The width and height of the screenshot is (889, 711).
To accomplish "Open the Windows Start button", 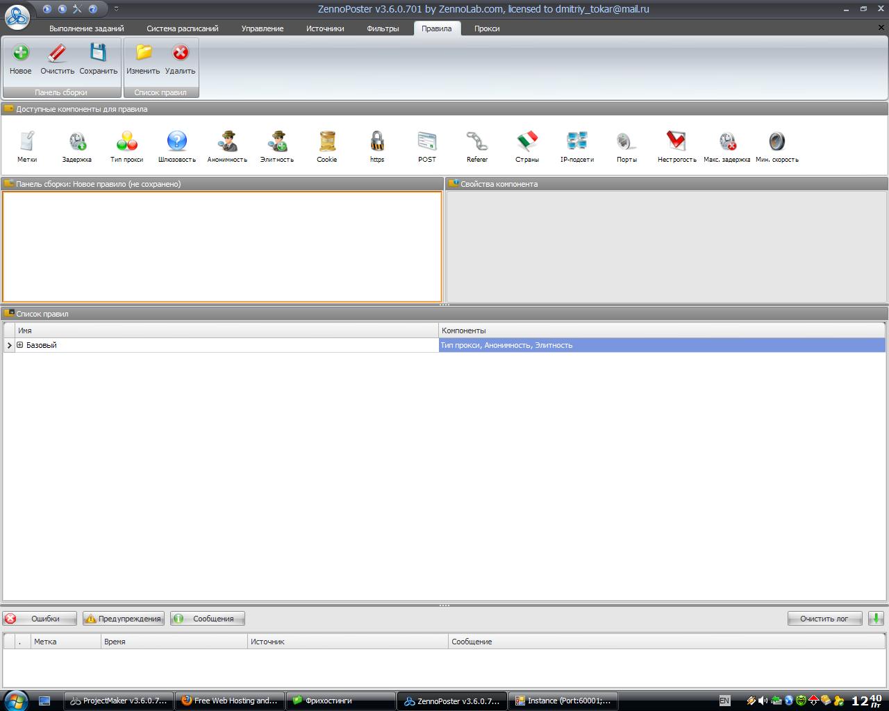I will click(15, 701).
